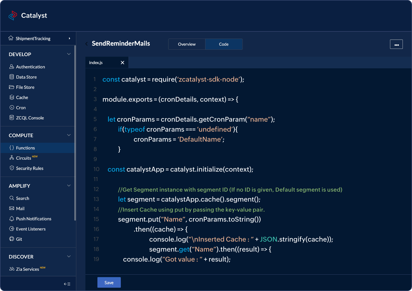Click the Functions braces icon
This screenshot has height=291, width=412.
point(12,148)
